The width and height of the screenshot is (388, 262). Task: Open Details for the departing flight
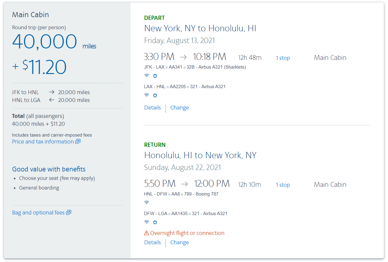coord(152,107)
